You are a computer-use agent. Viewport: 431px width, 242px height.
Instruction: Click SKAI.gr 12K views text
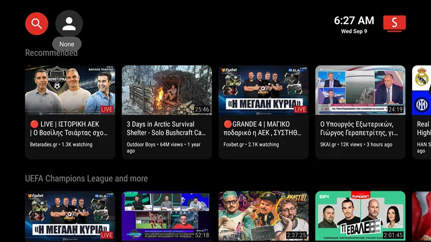point(356,144)
